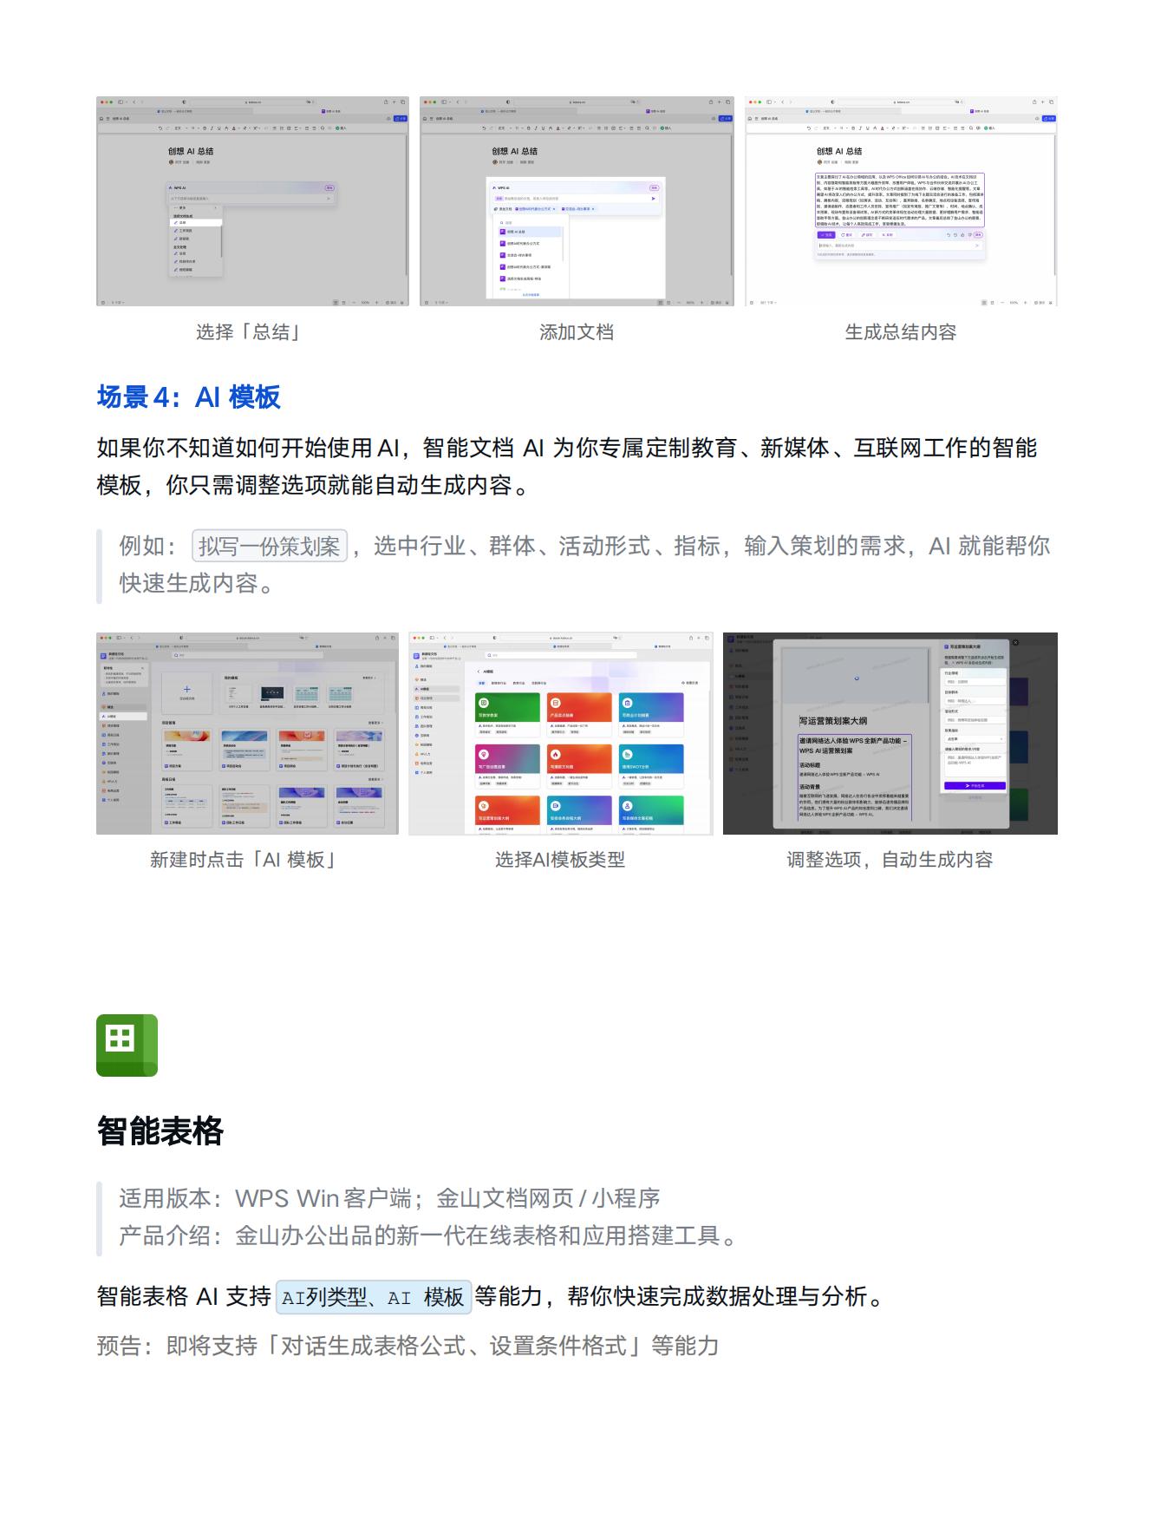Open the screenshot captioned 调整选项，自动生成内容
The image size is (1154, 1527).
tap(890, 734)
